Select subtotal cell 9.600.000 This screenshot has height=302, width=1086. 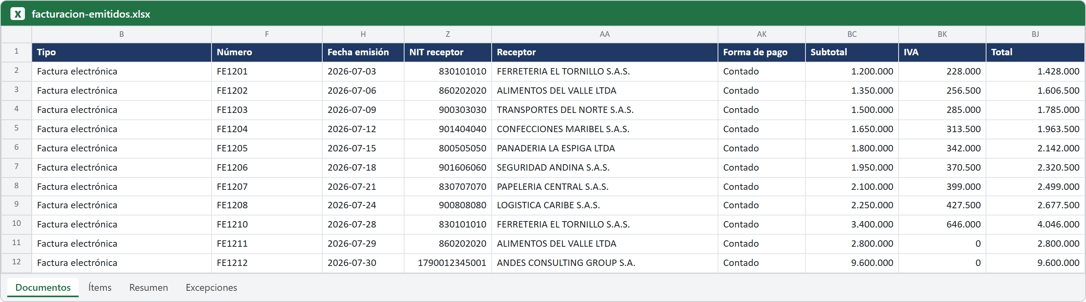click(x=852, y=263)
